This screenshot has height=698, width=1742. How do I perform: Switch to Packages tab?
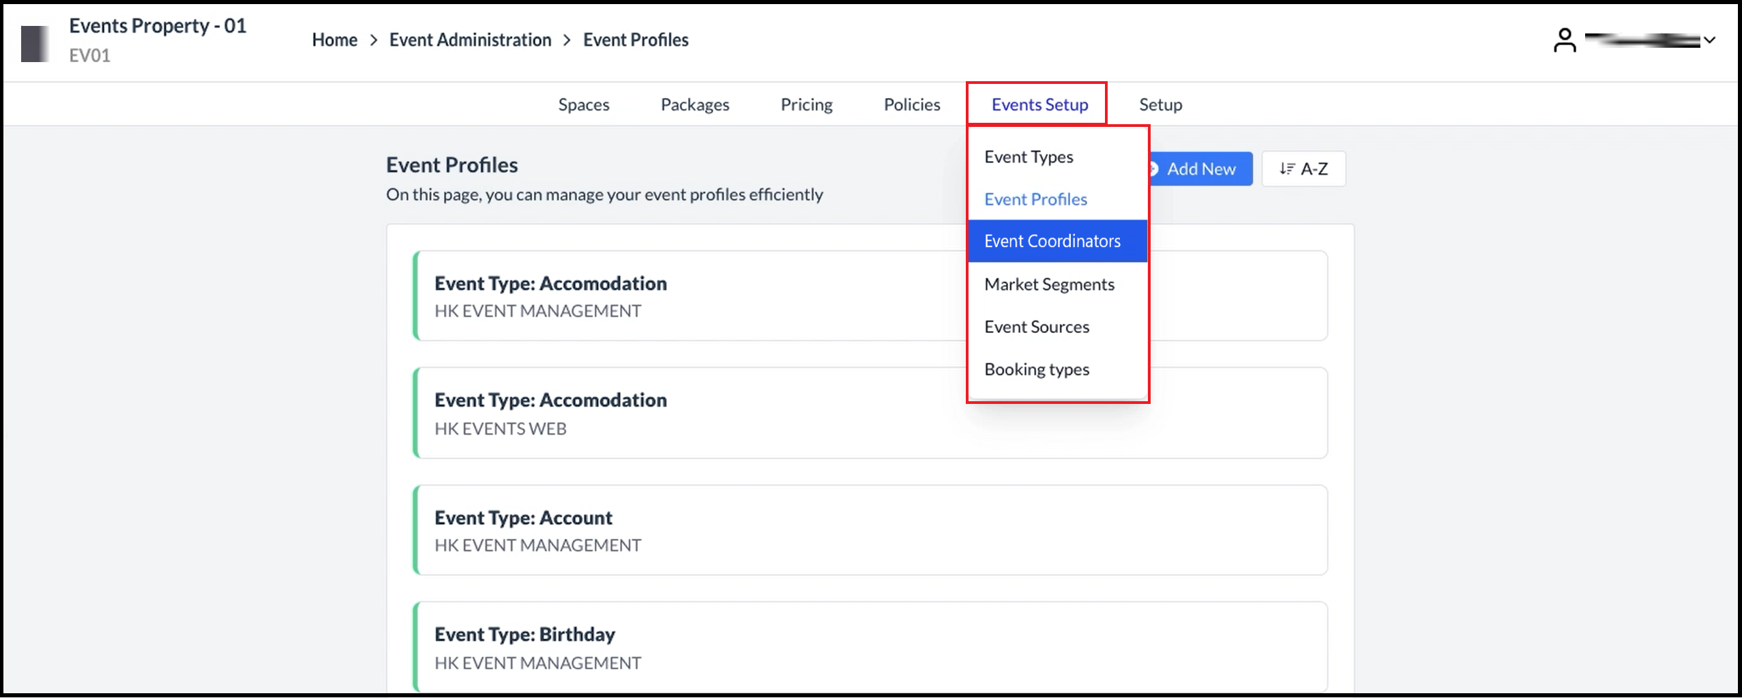[x=695, y=104]
